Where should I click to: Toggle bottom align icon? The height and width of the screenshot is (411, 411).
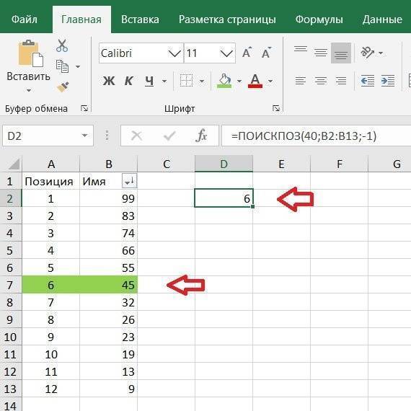click(341, 53)
